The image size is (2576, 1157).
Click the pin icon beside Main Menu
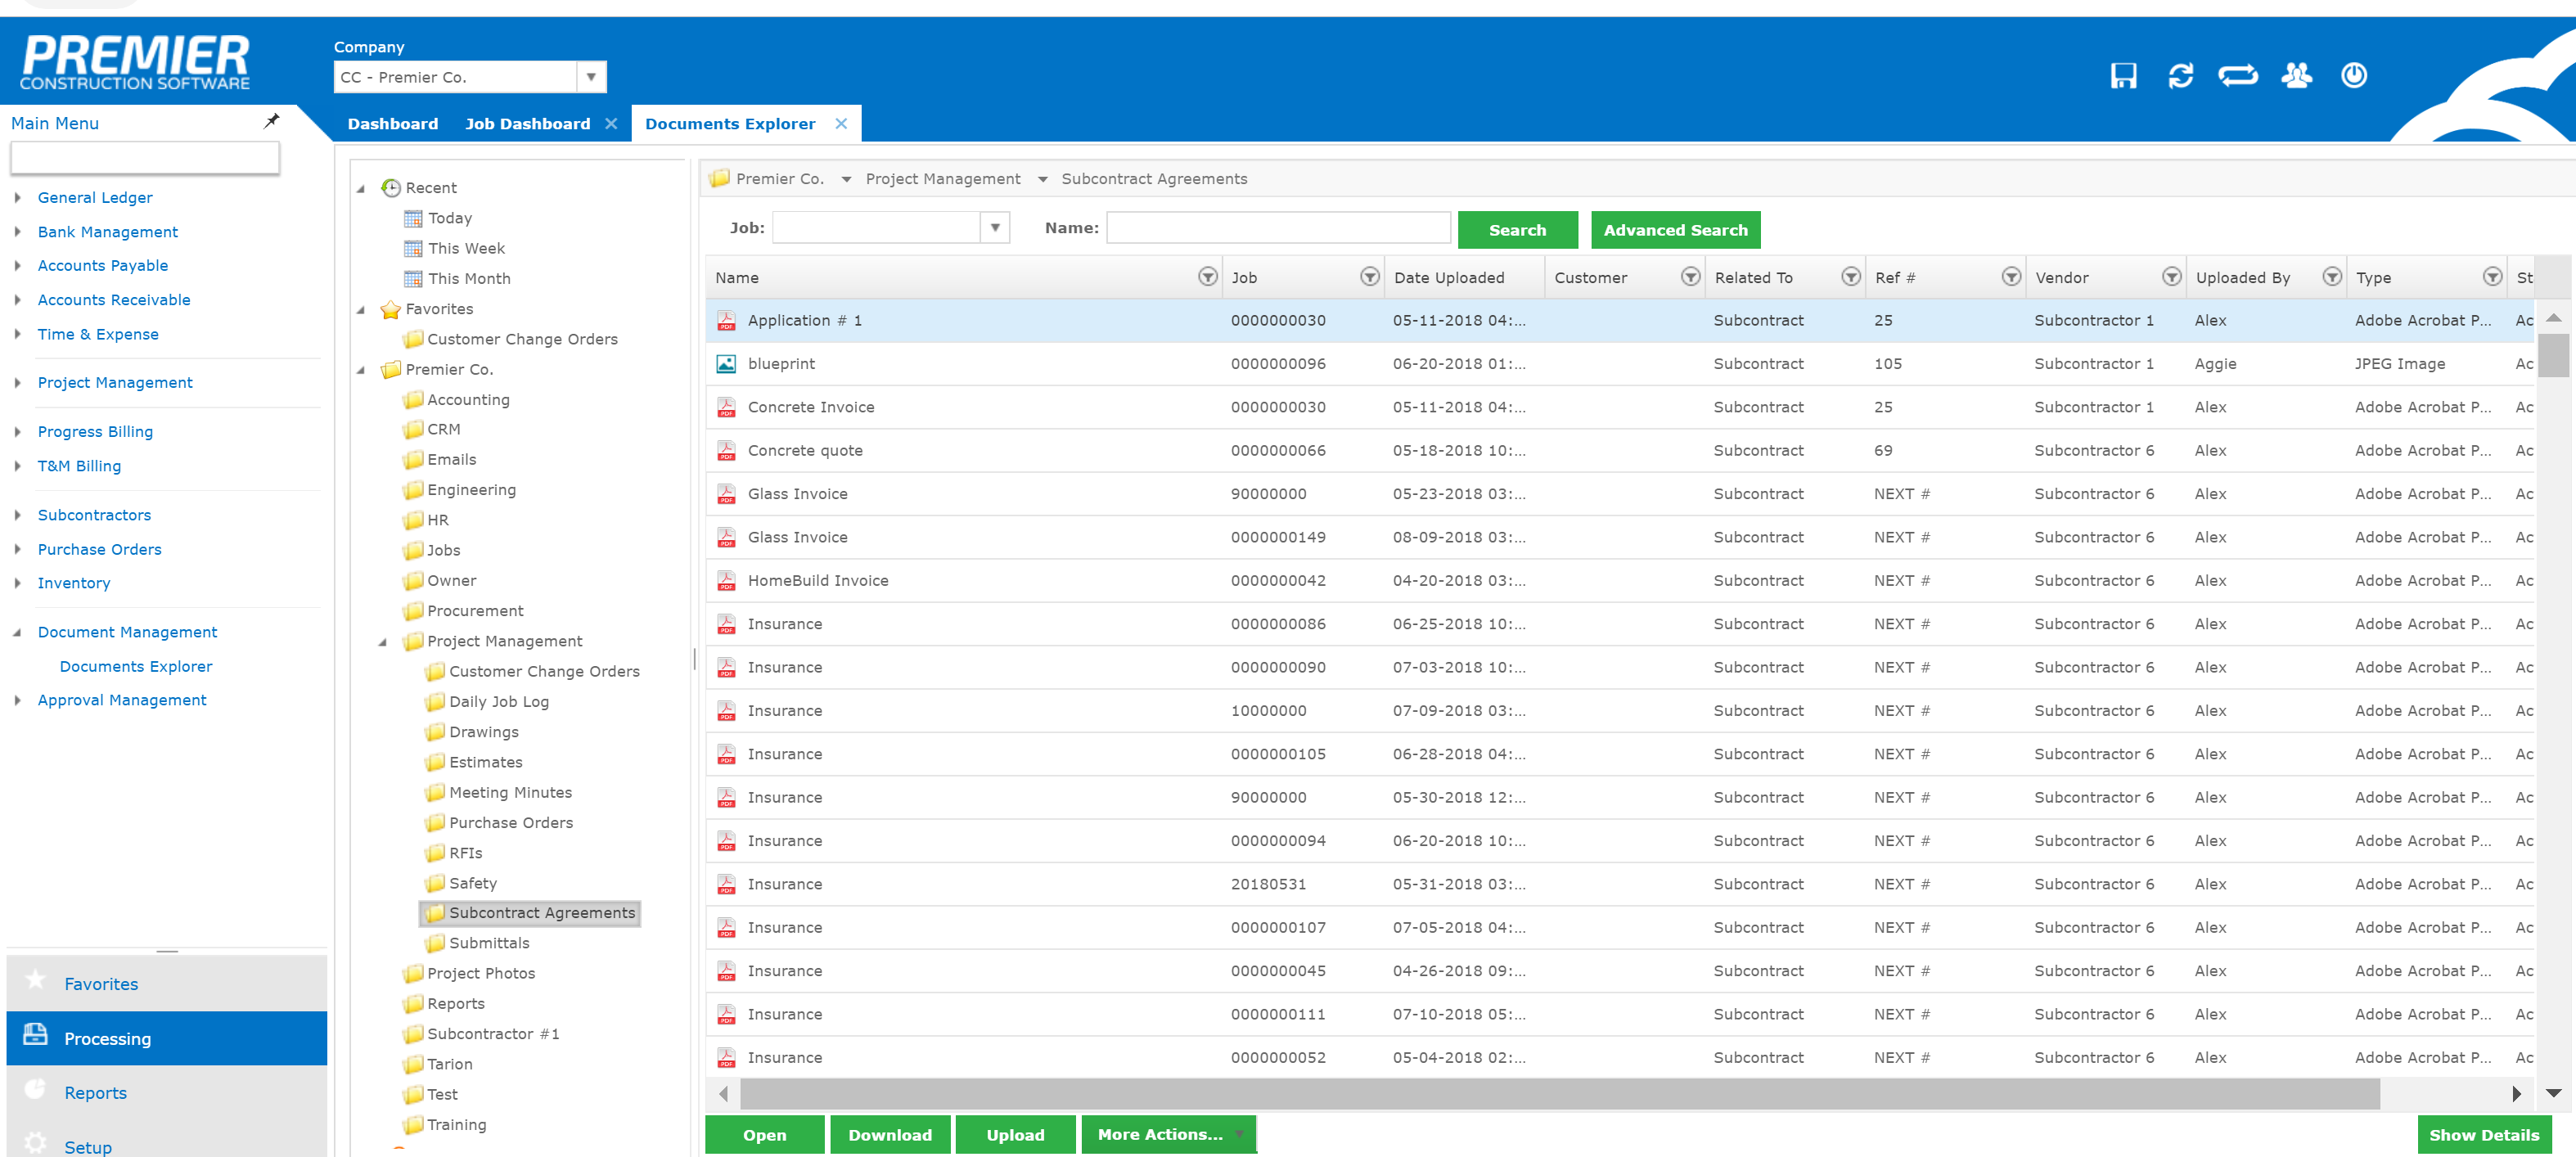(x=271, y=121)
